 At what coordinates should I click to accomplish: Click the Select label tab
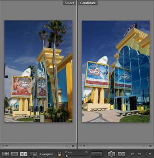[69, 3]
